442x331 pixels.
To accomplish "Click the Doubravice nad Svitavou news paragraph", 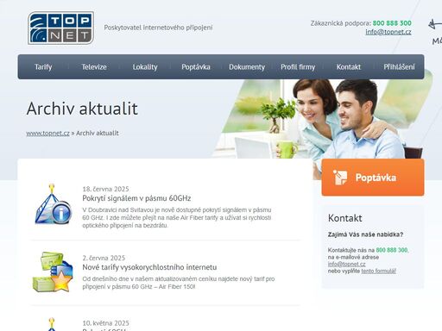I will (177, 217).
